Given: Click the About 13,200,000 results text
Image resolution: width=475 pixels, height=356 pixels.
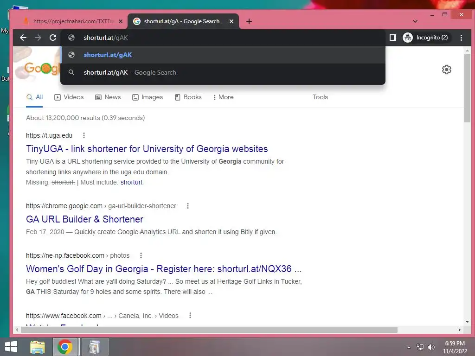Looking at the screenshot, I should tap(85, 118).
